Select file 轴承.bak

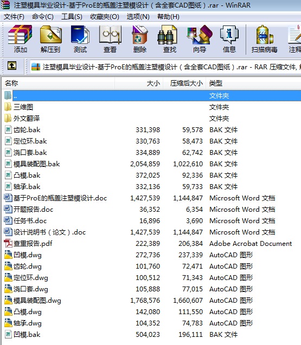27,187
